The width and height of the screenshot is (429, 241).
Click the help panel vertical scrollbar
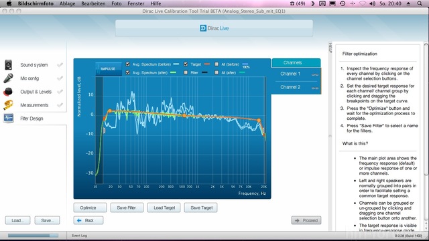[426, 109]
